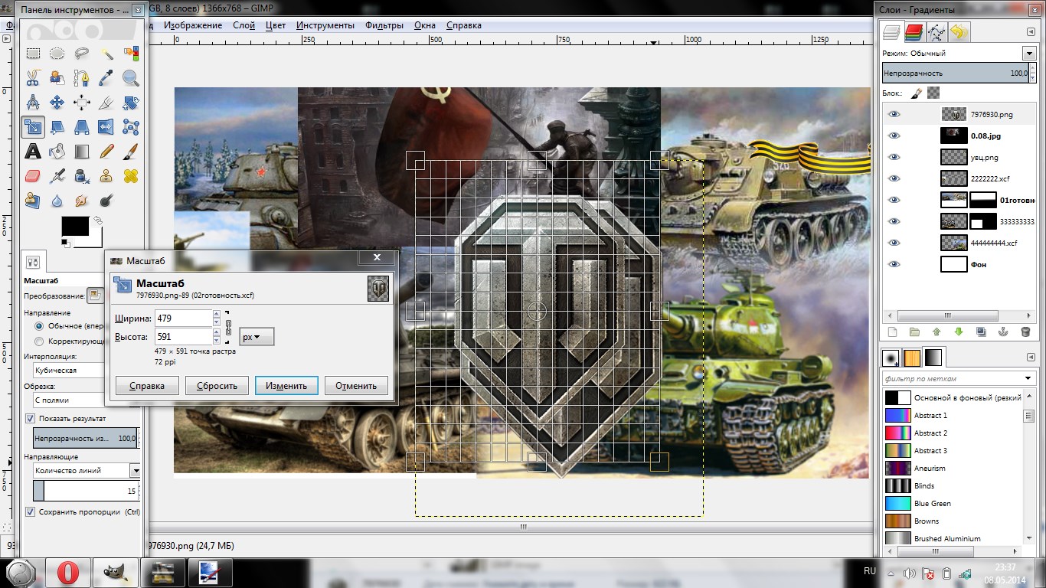This screenshot has width=1046, height=588.
Task: Open the Фильтры menu
Action: (x=384, y=25)
